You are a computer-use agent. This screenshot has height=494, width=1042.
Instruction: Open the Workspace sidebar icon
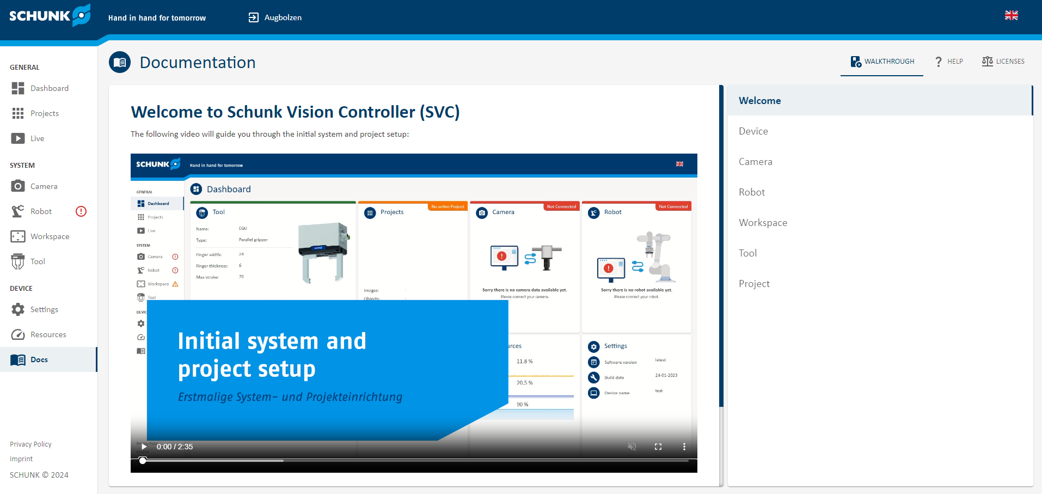[18, 236]
